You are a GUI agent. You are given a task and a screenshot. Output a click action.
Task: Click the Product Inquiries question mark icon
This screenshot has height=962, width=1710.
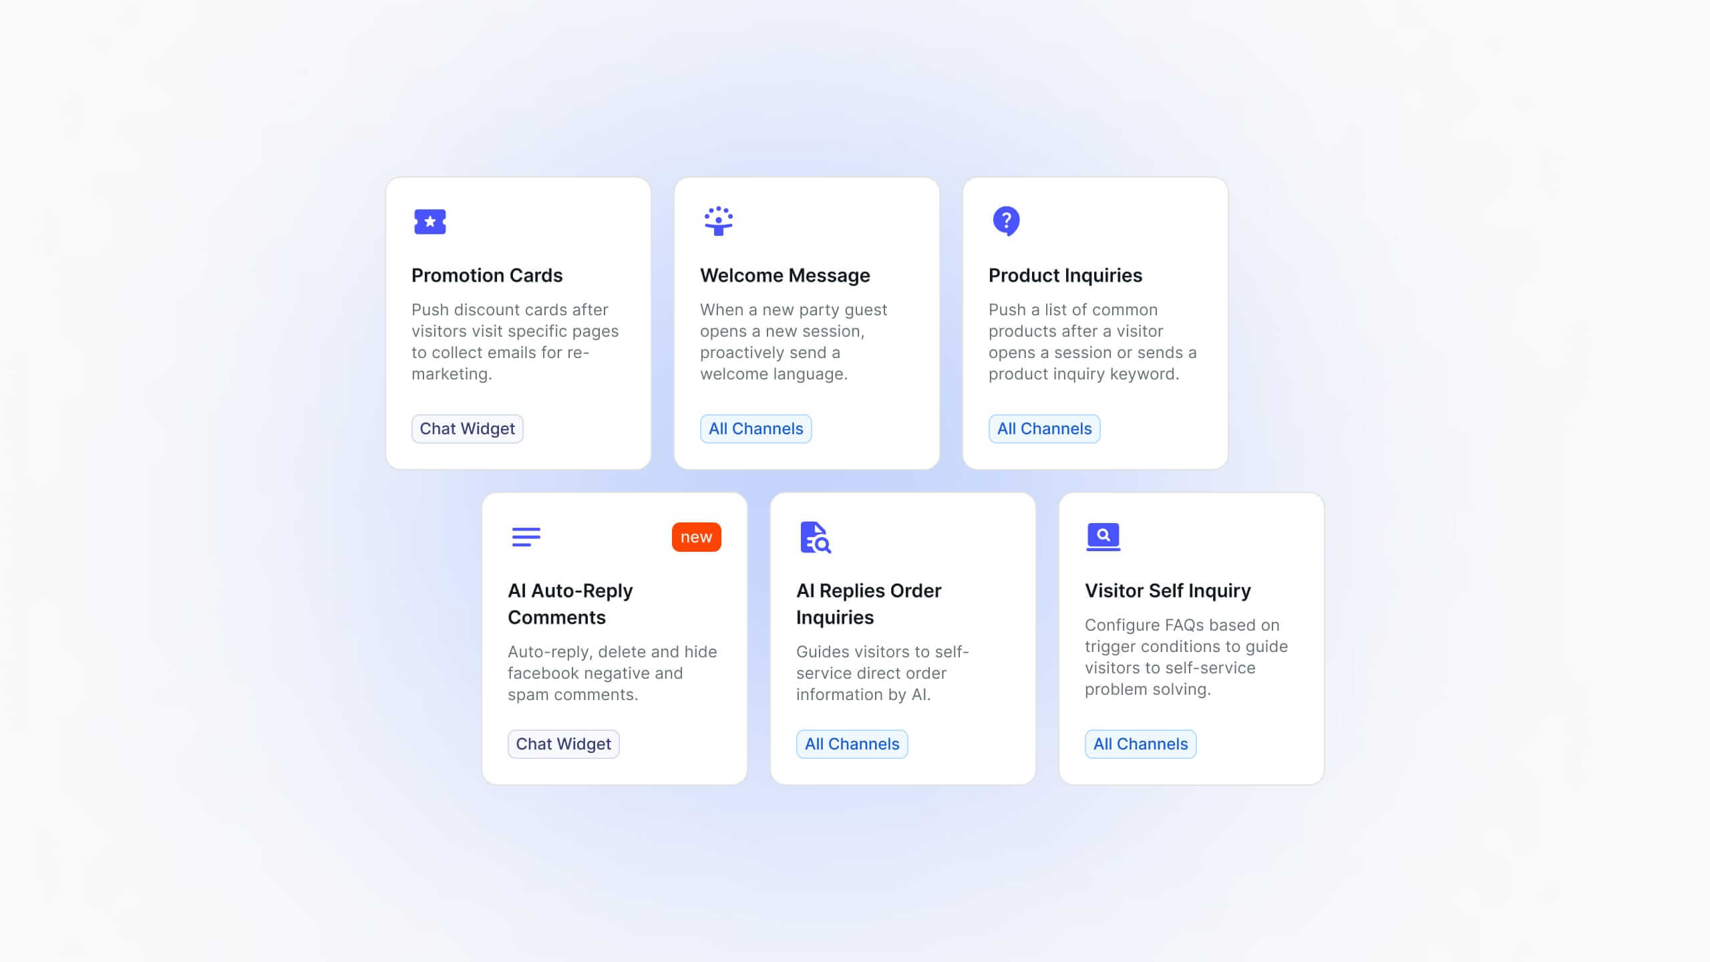(x=1006, y=221)
